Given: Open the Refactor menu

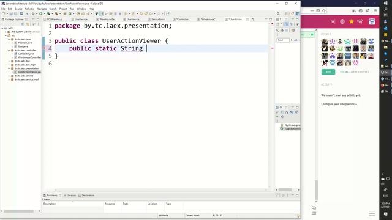Looking at the screenshot, I should 29,9.
